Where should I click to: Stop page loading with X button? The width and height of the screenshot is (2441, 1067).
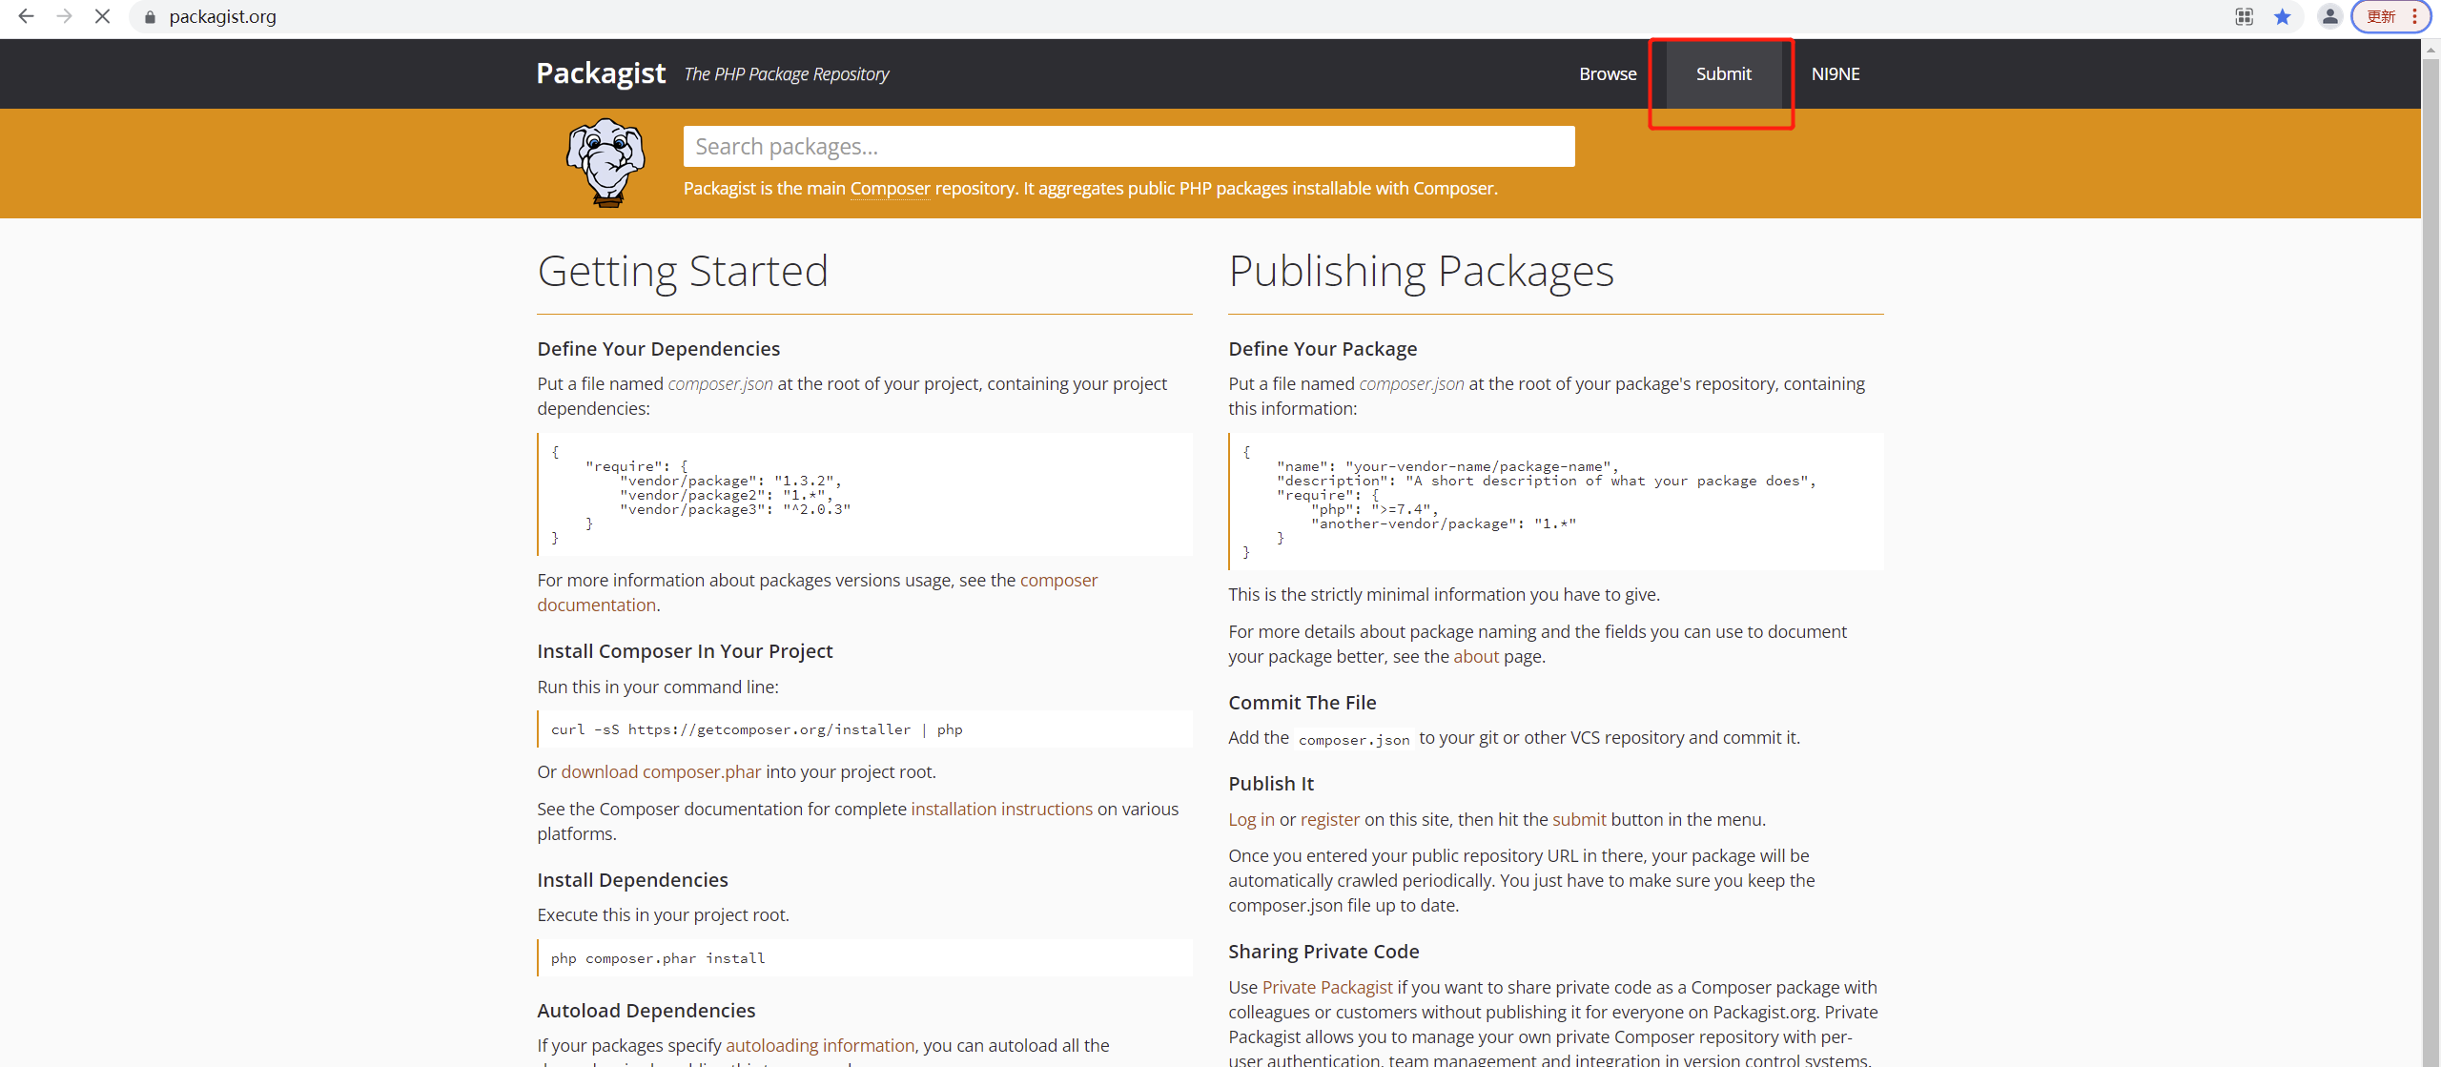tap(102, 16)
